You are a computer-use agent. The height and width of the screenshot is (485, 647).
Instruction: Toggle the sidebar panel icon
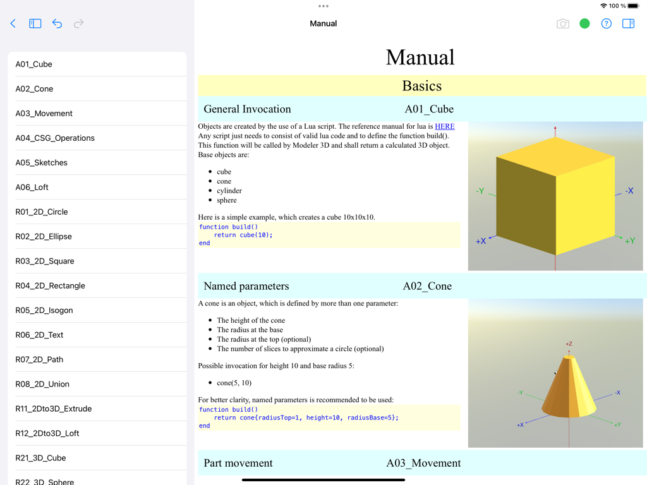click(x=35, y=23)
